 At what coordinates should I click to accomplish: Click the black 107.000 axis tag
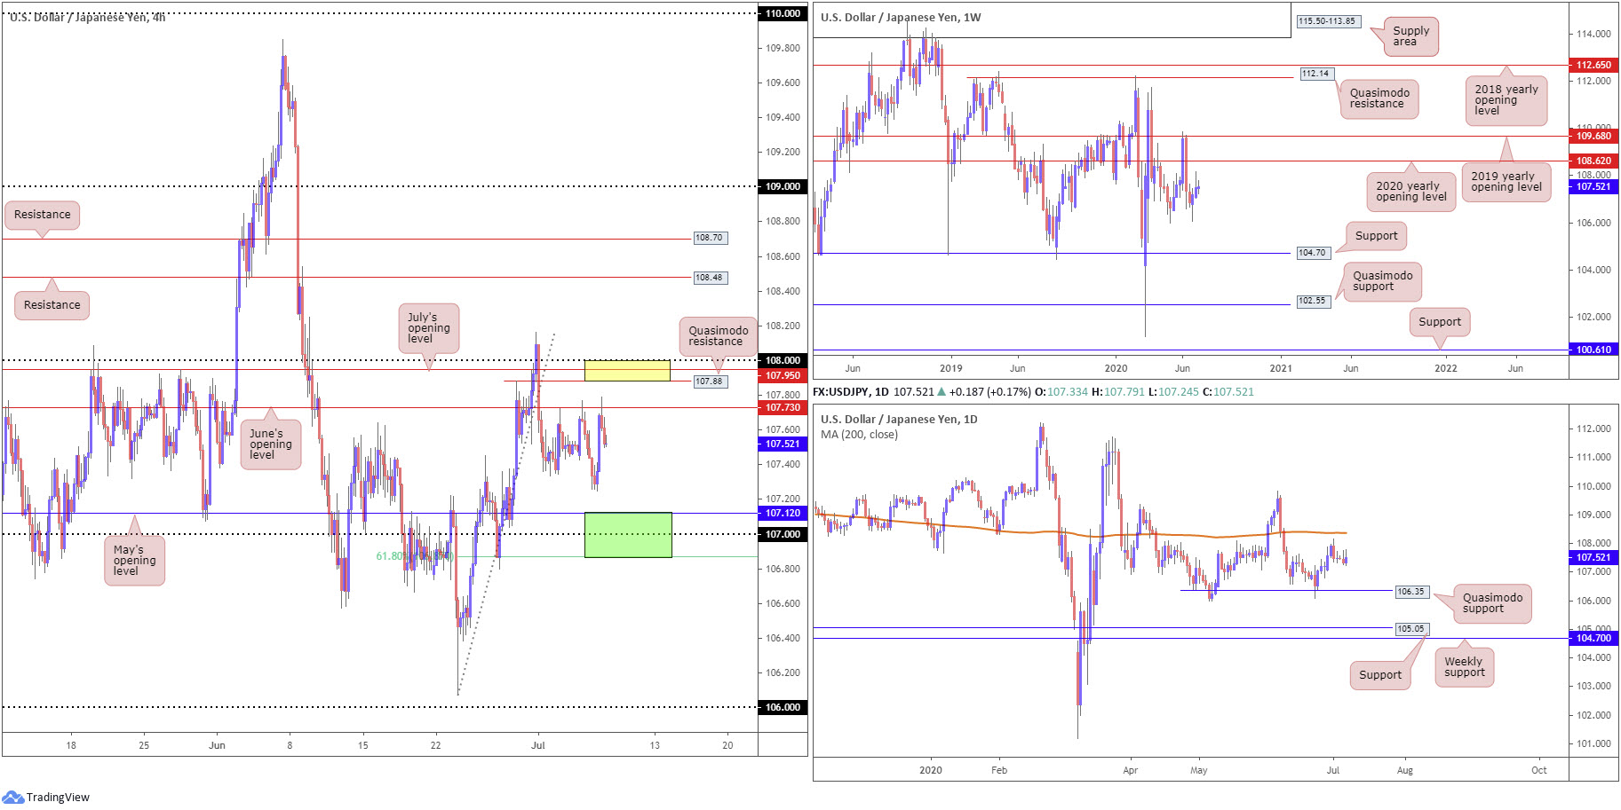[x=783, y=534]
